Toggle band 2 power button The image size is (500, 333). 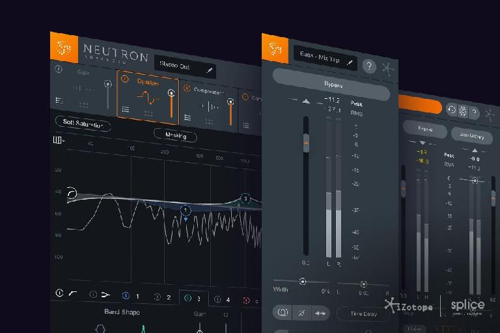tap(157, 297)
